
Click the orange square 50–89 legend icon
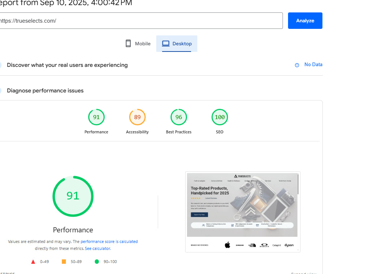point(64,262)
